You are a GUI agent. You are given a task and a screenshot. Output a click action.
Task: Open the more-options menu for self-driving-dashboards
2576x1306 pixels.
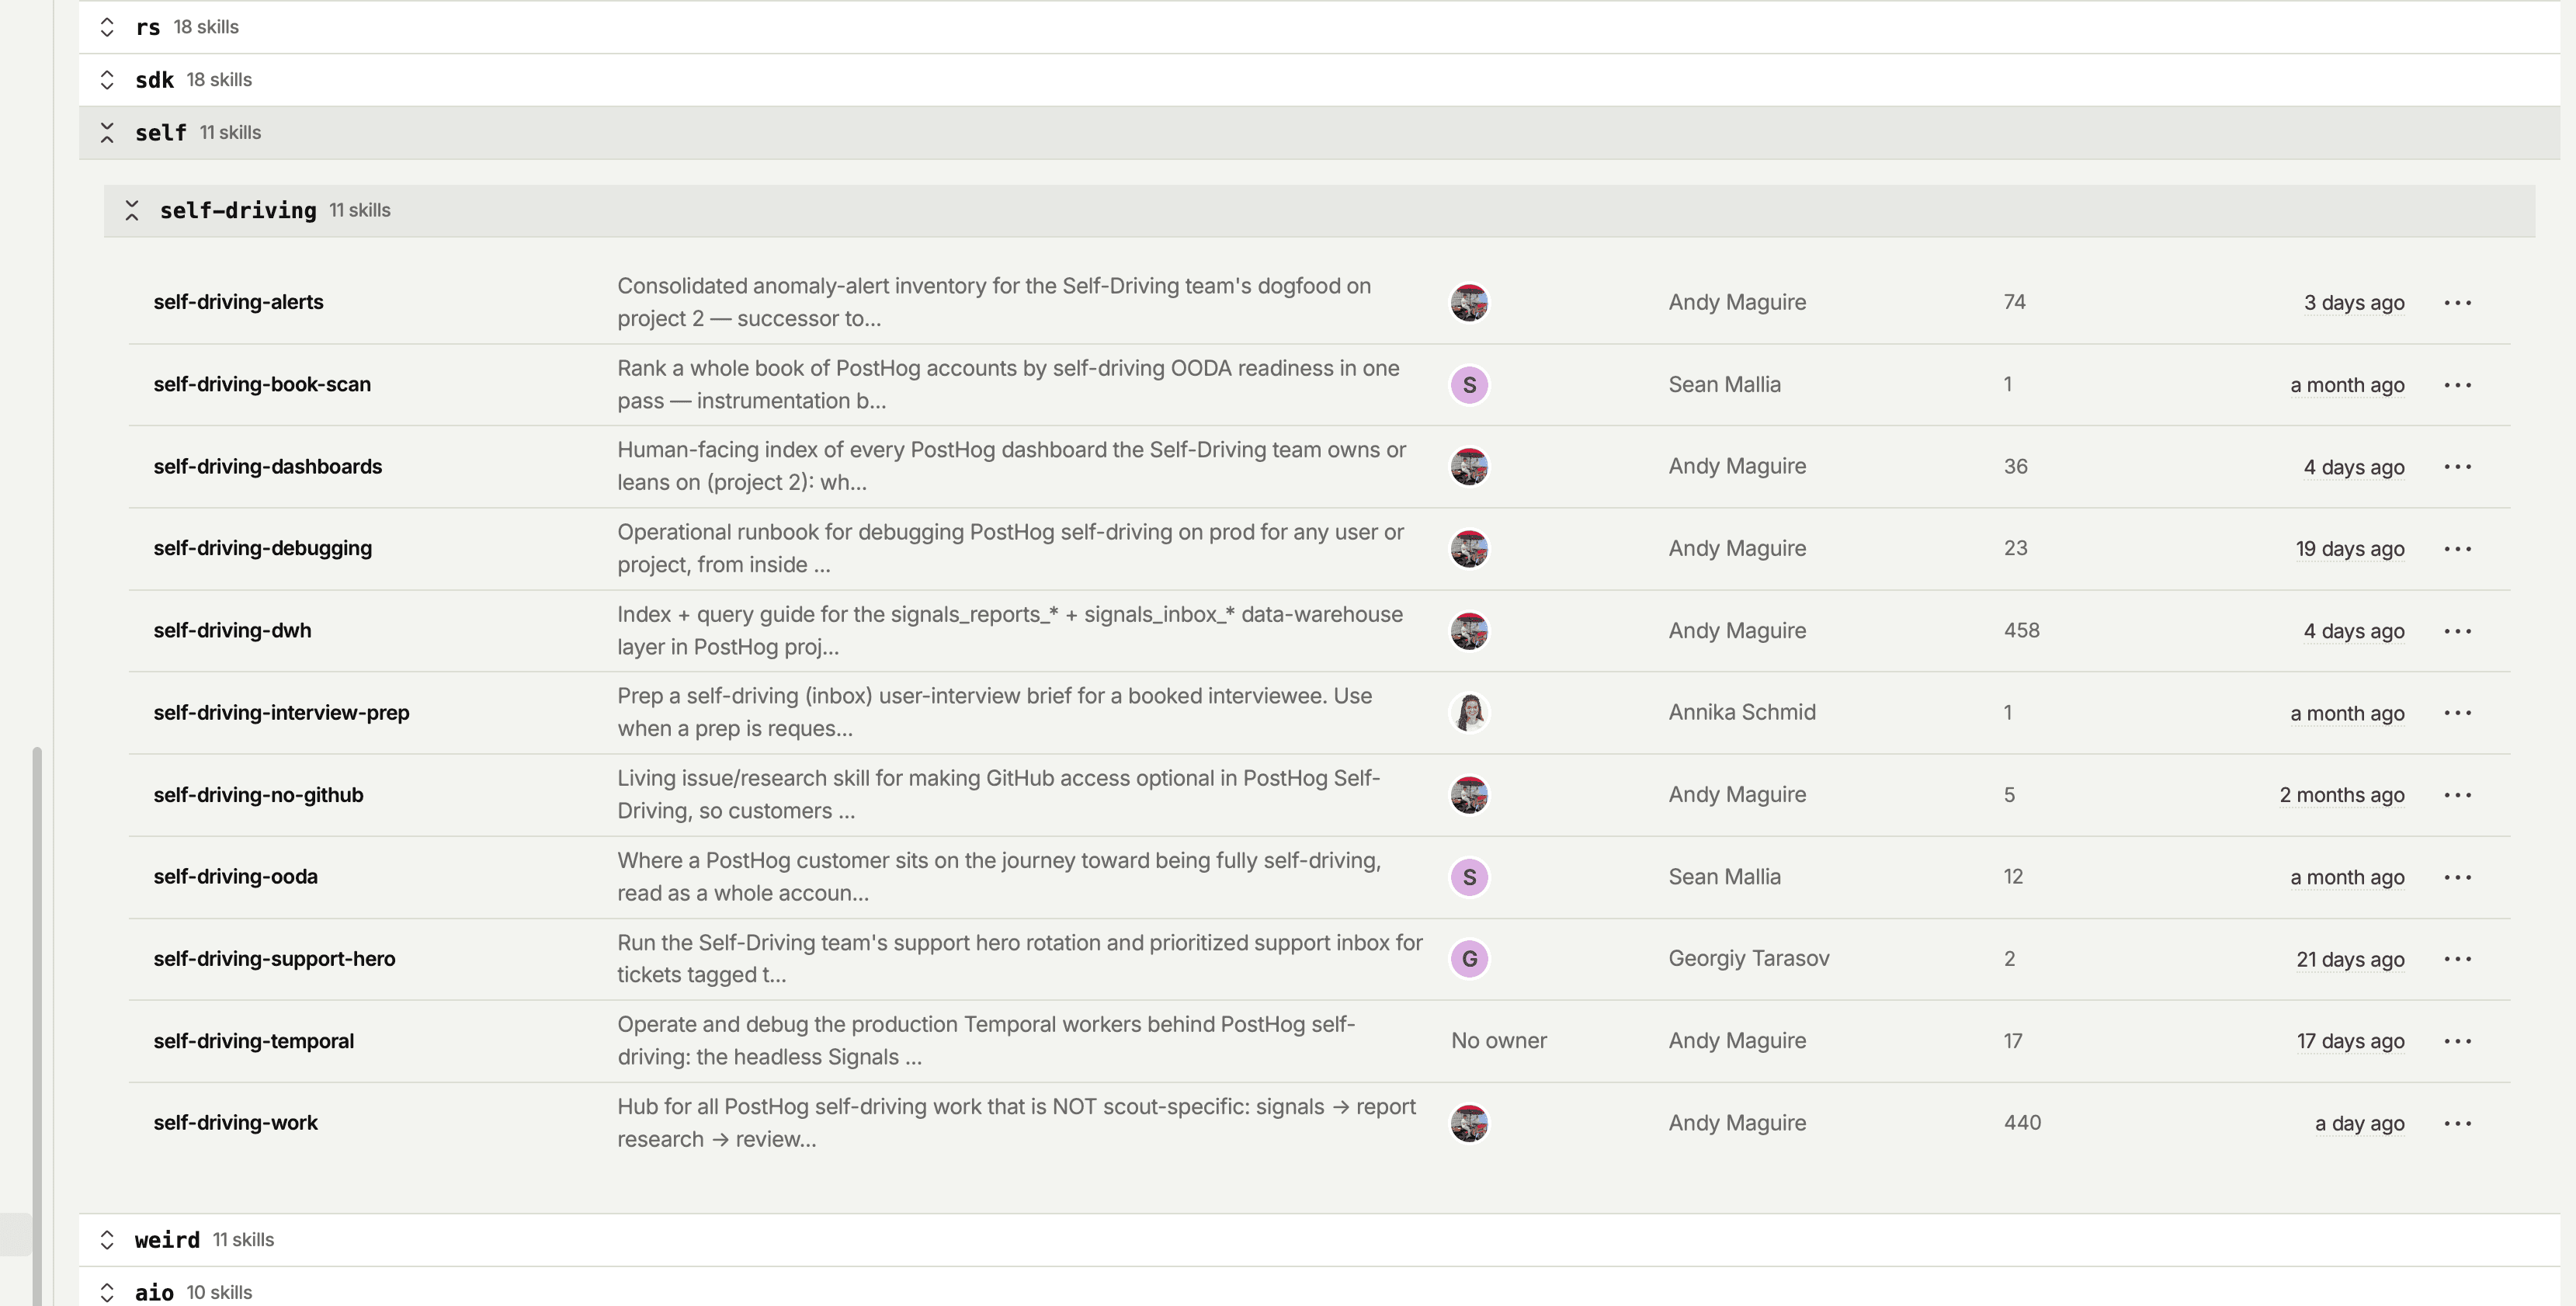click(x=2457, y=466)
